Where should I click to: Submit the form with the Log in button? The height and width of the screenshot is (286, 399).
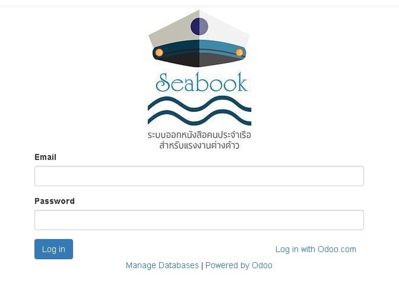click(x=54, y=249)
